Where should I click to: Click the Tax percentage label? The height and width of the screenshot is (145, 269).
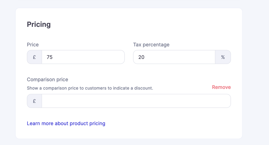coord(151,45)
